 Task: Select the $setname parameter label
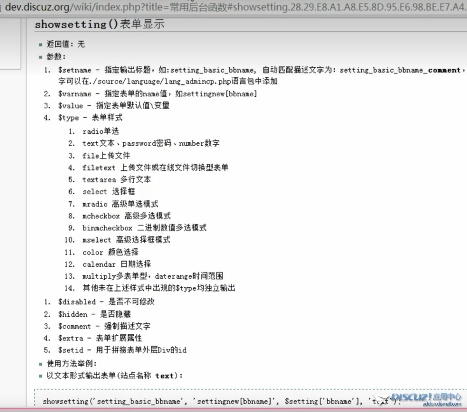[x=75, y=70]
